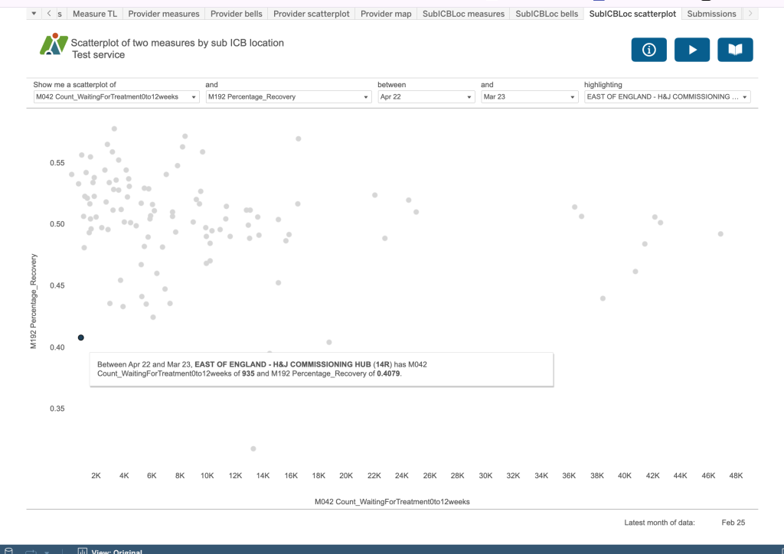Click the green logo beside the title
784x554 pixels.
pyautogui.click(x=54, y=45)
